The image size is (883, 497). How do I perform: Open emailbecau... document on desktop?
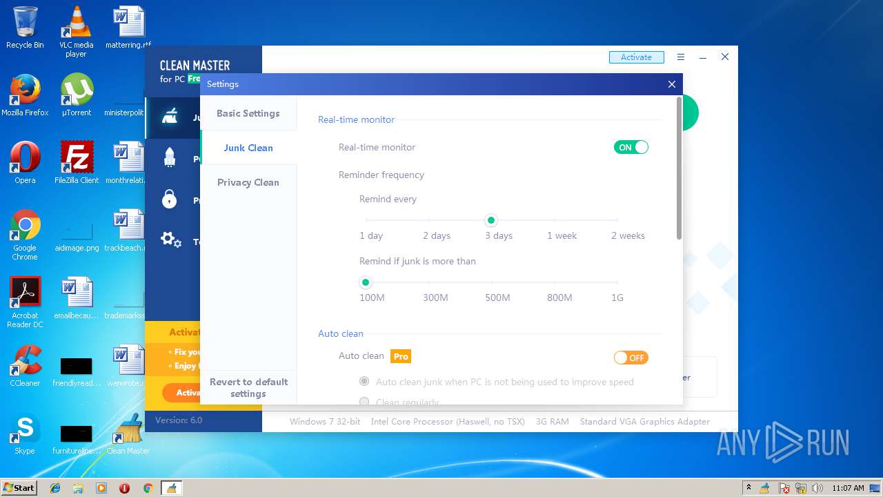pyautogui.click(x=76, y=298)
